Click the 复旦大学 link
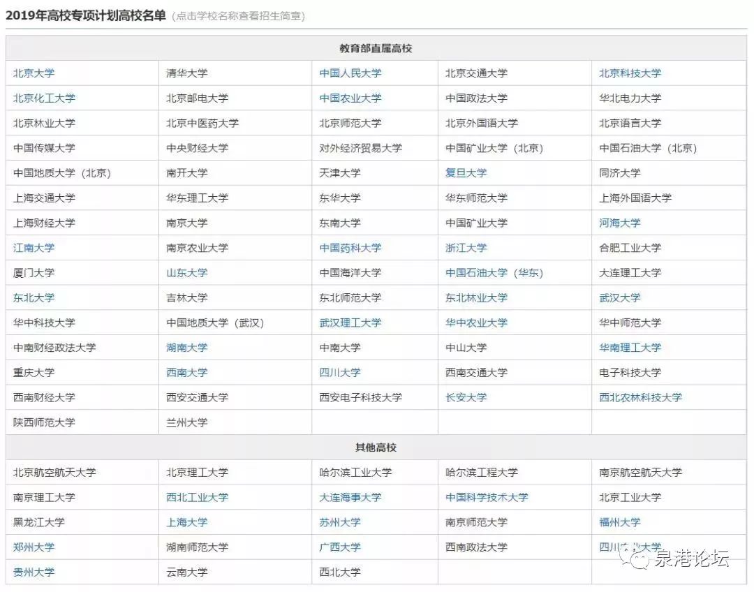 tap(466, 172)
